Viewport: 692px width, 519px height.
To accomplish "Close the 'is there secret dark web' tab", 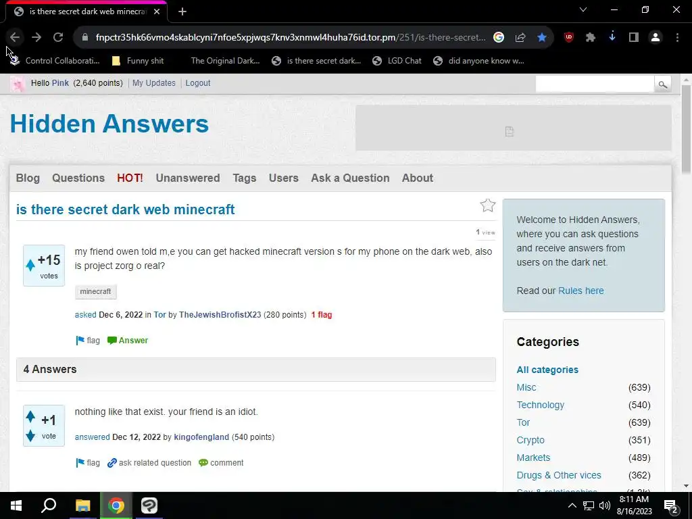I will (x=157, y=12).
